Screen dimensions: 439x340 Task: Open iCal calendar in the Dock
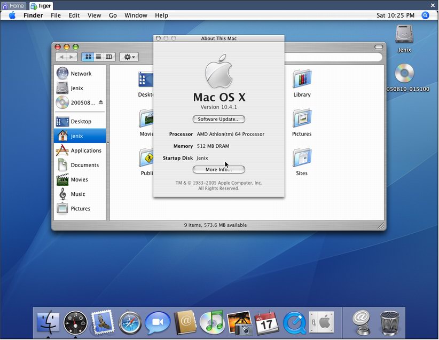(267, 322)
